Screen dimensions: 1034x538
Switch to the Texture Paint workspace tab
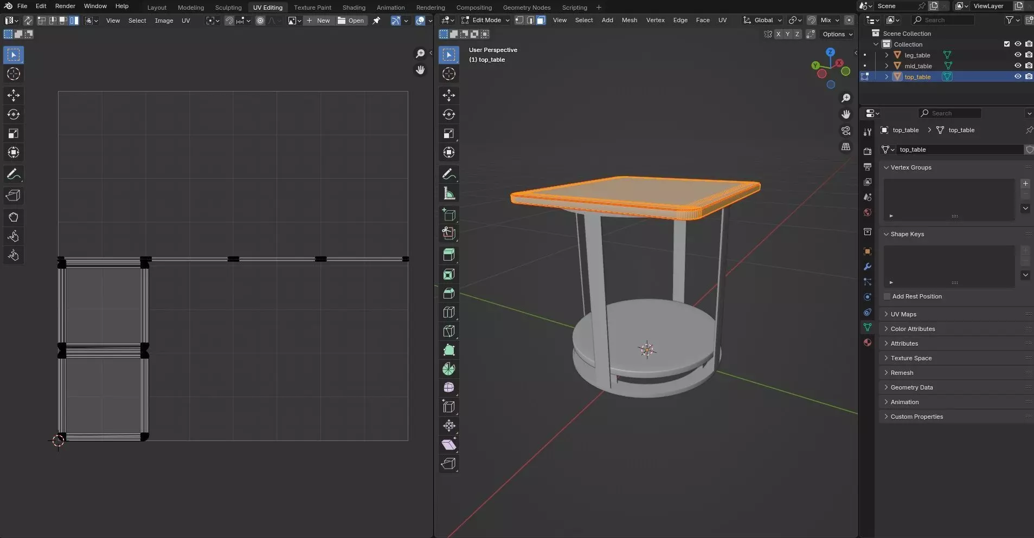coord(312,8)
